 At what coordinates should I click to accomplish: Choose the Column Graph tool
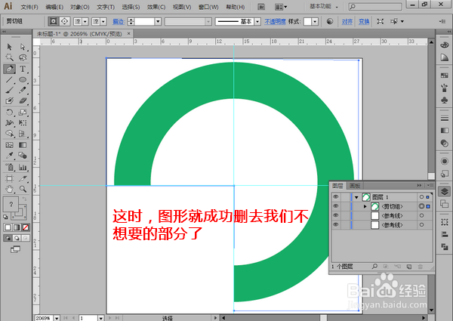click(x=23, y=167)
